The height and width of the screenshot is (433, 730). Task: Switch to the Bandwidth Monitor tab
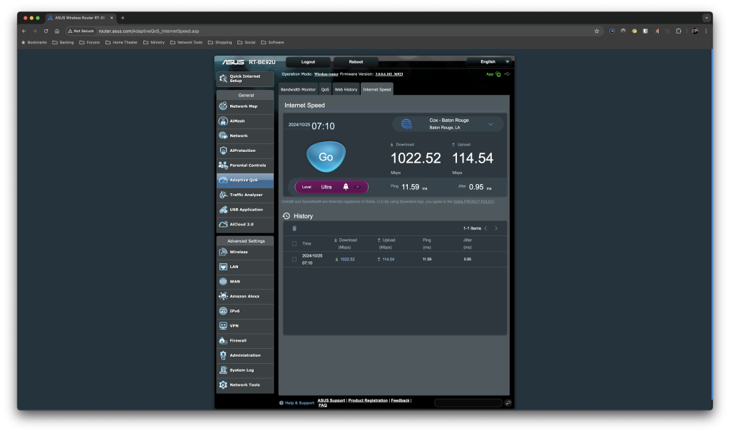(298, 89)
